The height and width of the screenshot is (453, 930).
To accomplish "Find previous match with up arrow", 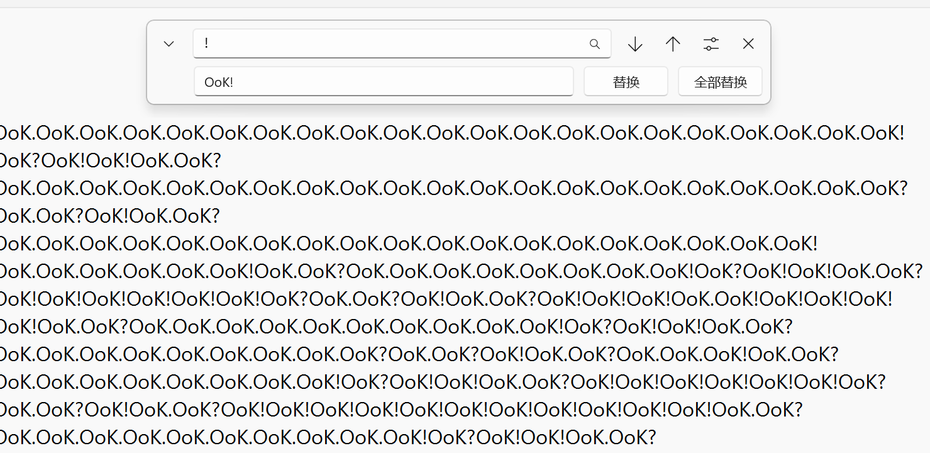I will [673, 44].
